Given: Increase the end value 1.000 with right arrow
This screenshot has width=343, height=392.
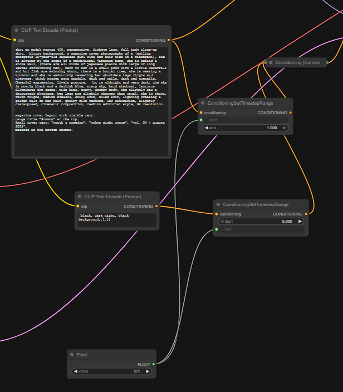Looking at the screenshot, I should 285,128.
